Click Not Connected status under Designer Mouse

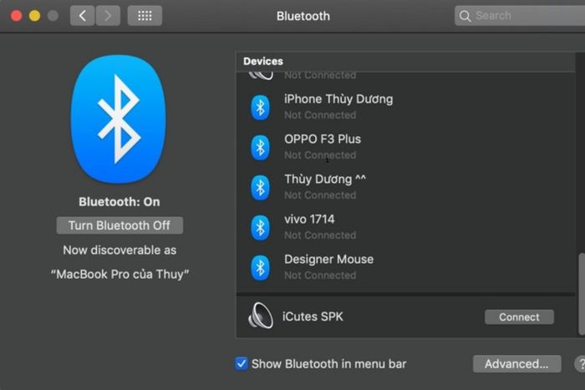click(x=320, y=275)
